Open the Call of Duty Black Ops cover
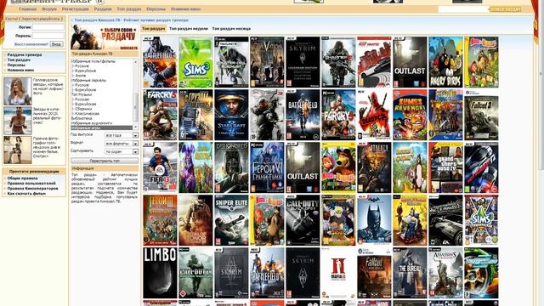Screen dimensions: 544x306 click(303, 220)
